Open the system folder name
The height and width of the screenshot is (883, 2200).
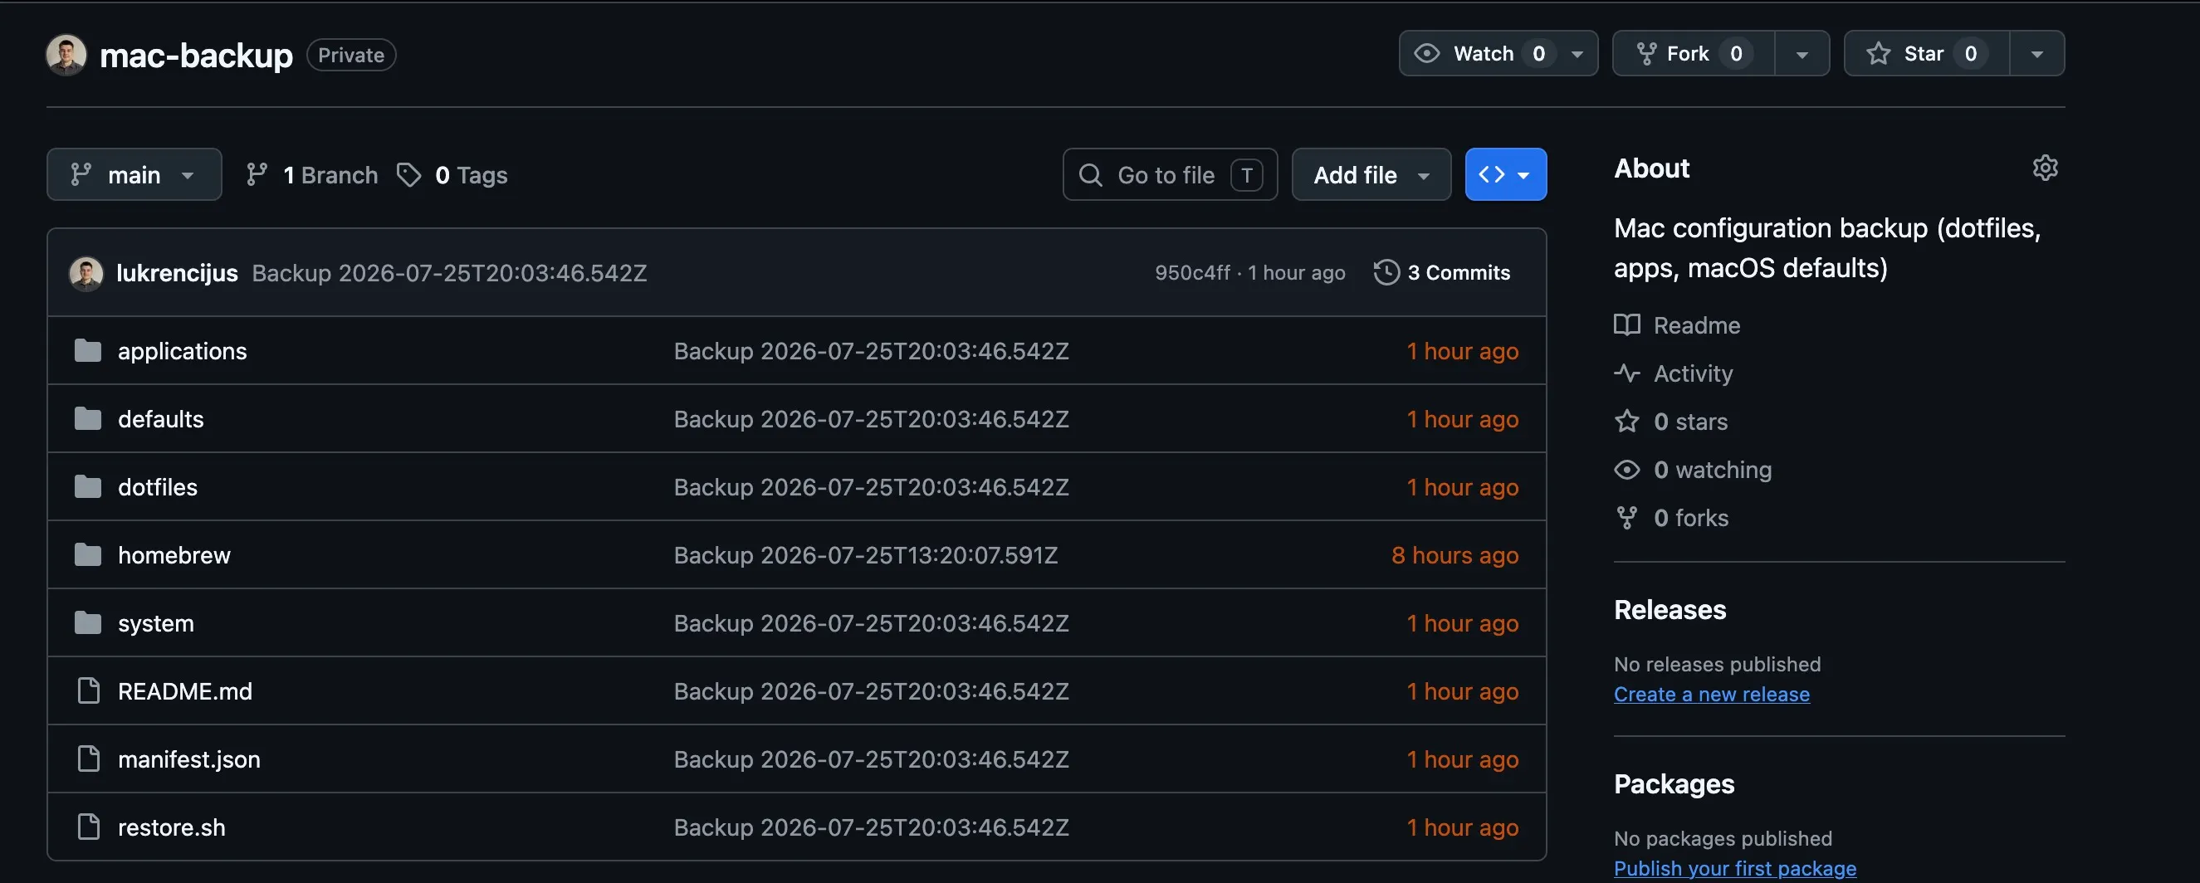click(x=155, y=623)
